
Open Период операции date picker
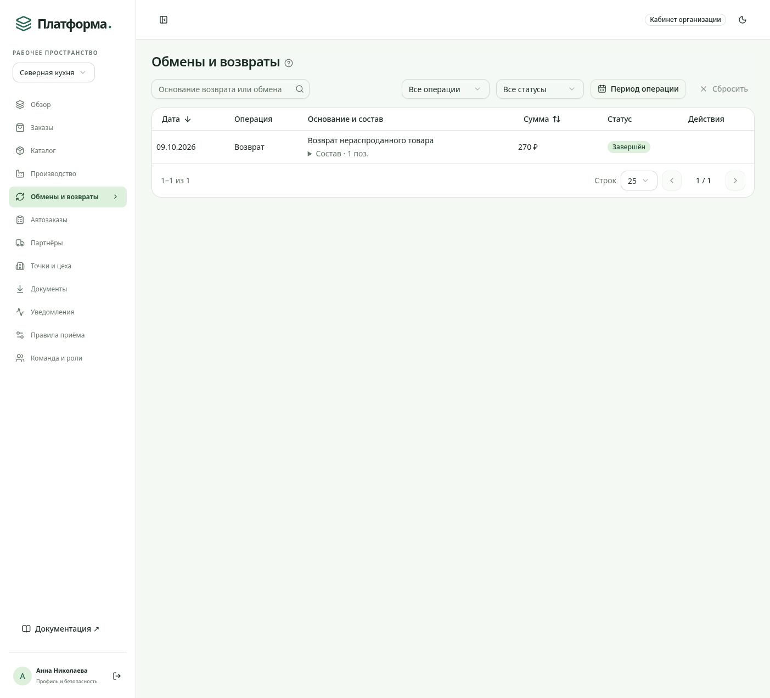point(638,89)
